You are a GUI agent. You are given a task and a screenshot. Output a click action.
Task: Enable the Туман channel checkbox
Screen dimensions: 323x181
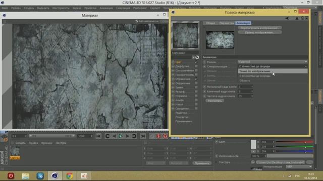[x=196, y=87]
